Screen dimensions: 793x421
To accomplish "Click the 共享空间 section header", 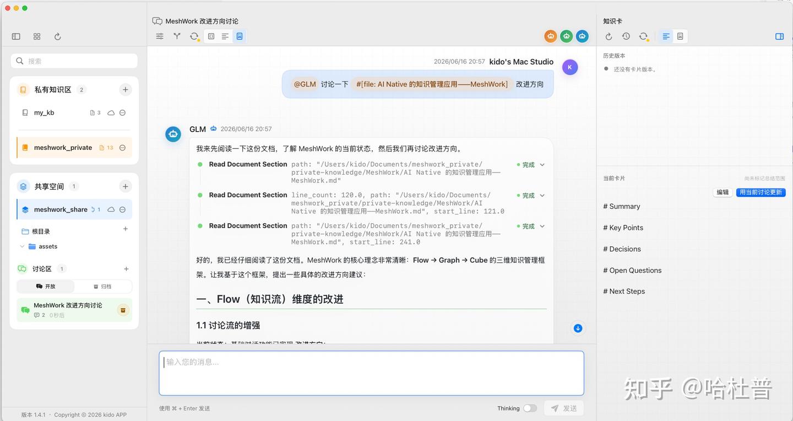I will coord(49,187).
